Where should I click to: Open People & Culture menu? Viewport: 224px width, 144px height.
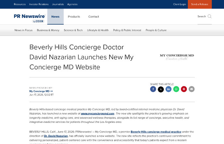156,30
